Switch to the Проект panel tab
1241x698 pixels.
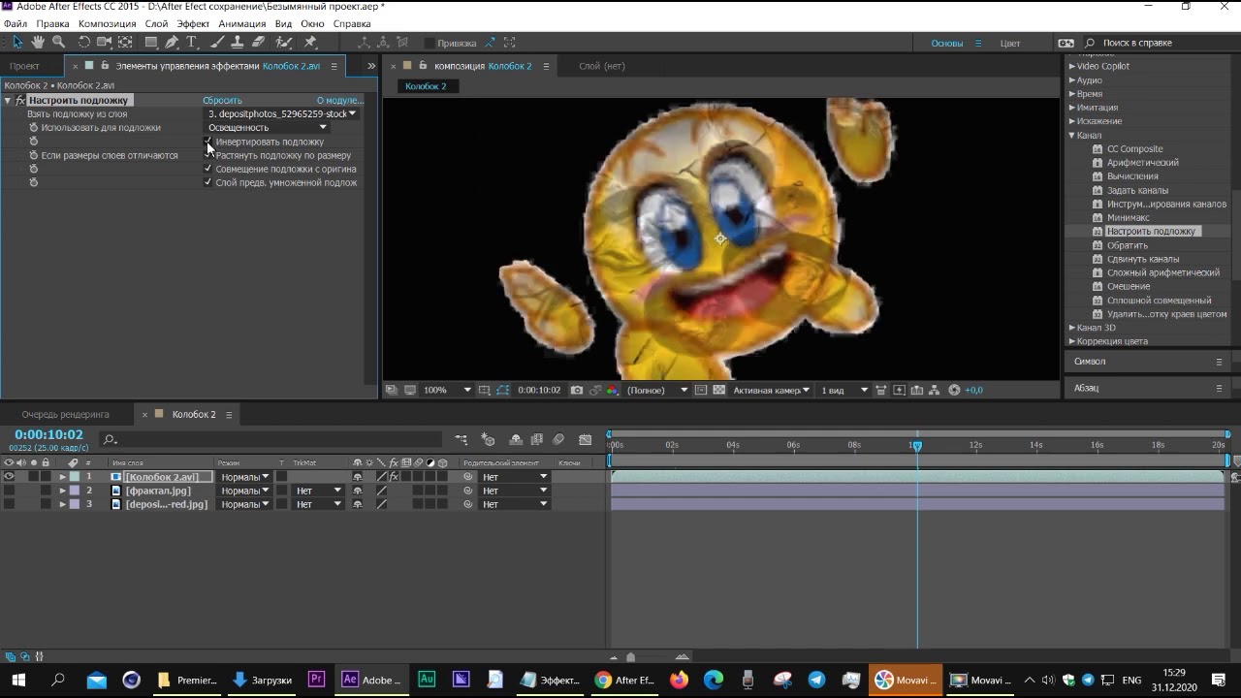point(24,66)
